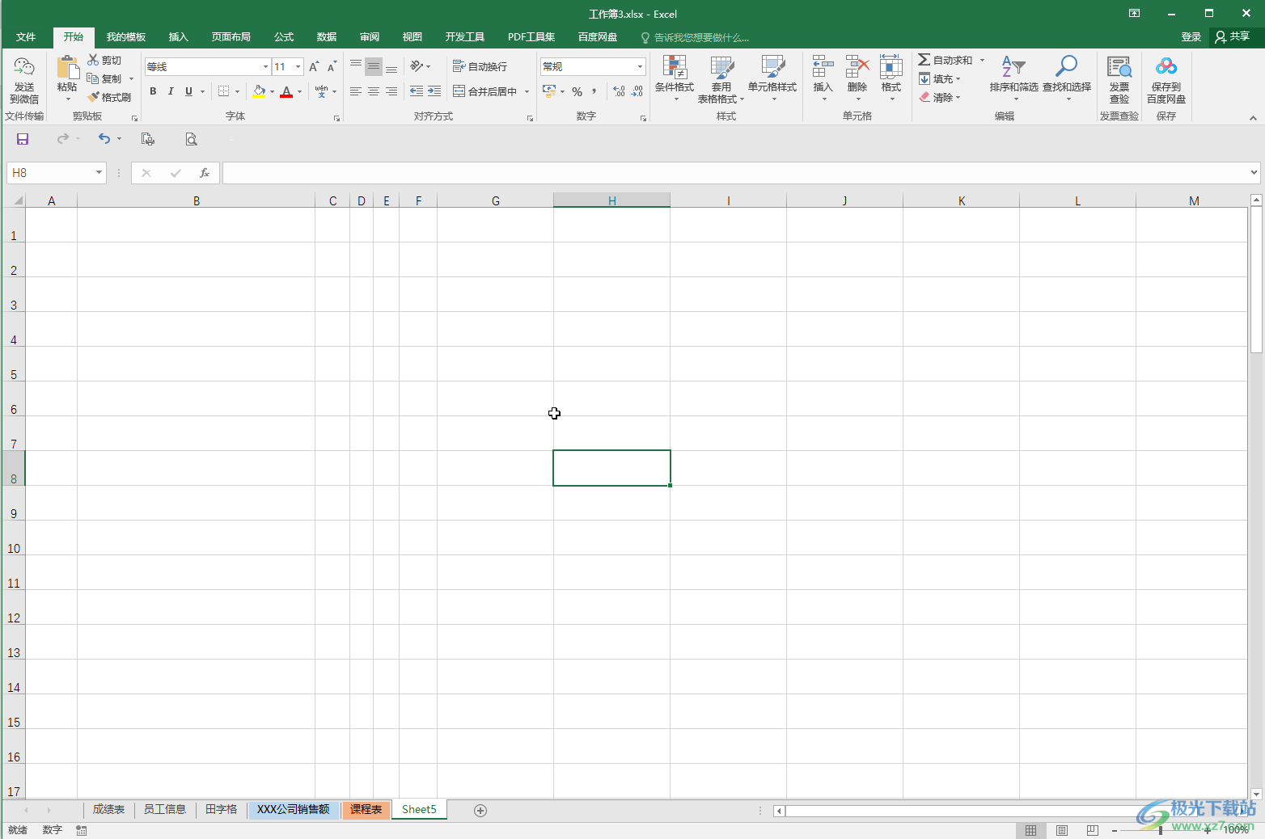Viewport: 1265px width, 839px height.
Task: Open the font name dropdown
Action: tap(265, 66)
